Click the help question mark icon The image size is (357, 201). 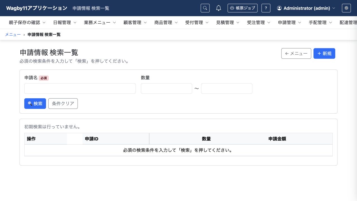click(266, 8)
